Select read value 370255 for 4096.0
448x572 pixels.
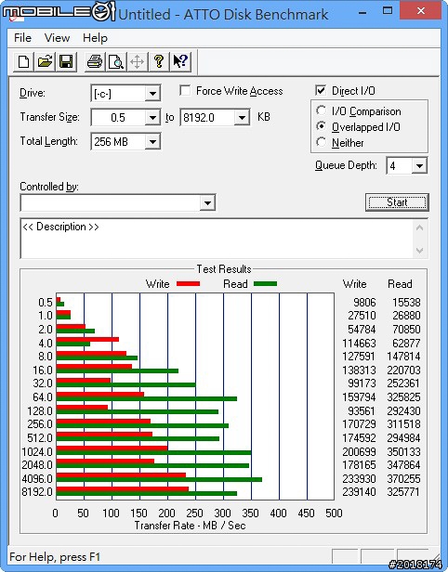pos(403,478)
